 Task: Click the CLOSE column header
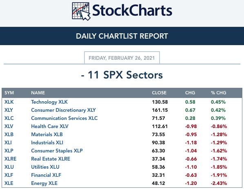point(159,93)
